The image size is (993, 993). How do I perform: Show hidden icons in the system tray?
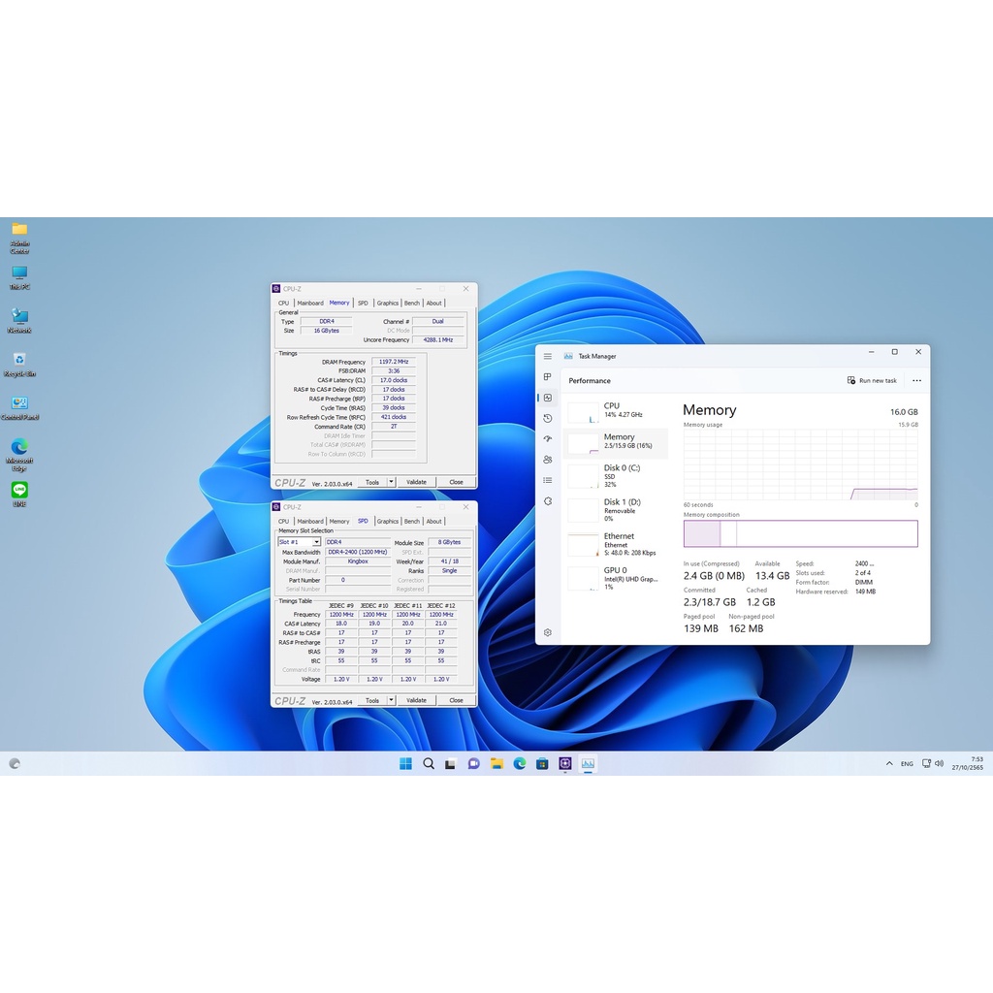pyautogui.click(x=889, y=763)
